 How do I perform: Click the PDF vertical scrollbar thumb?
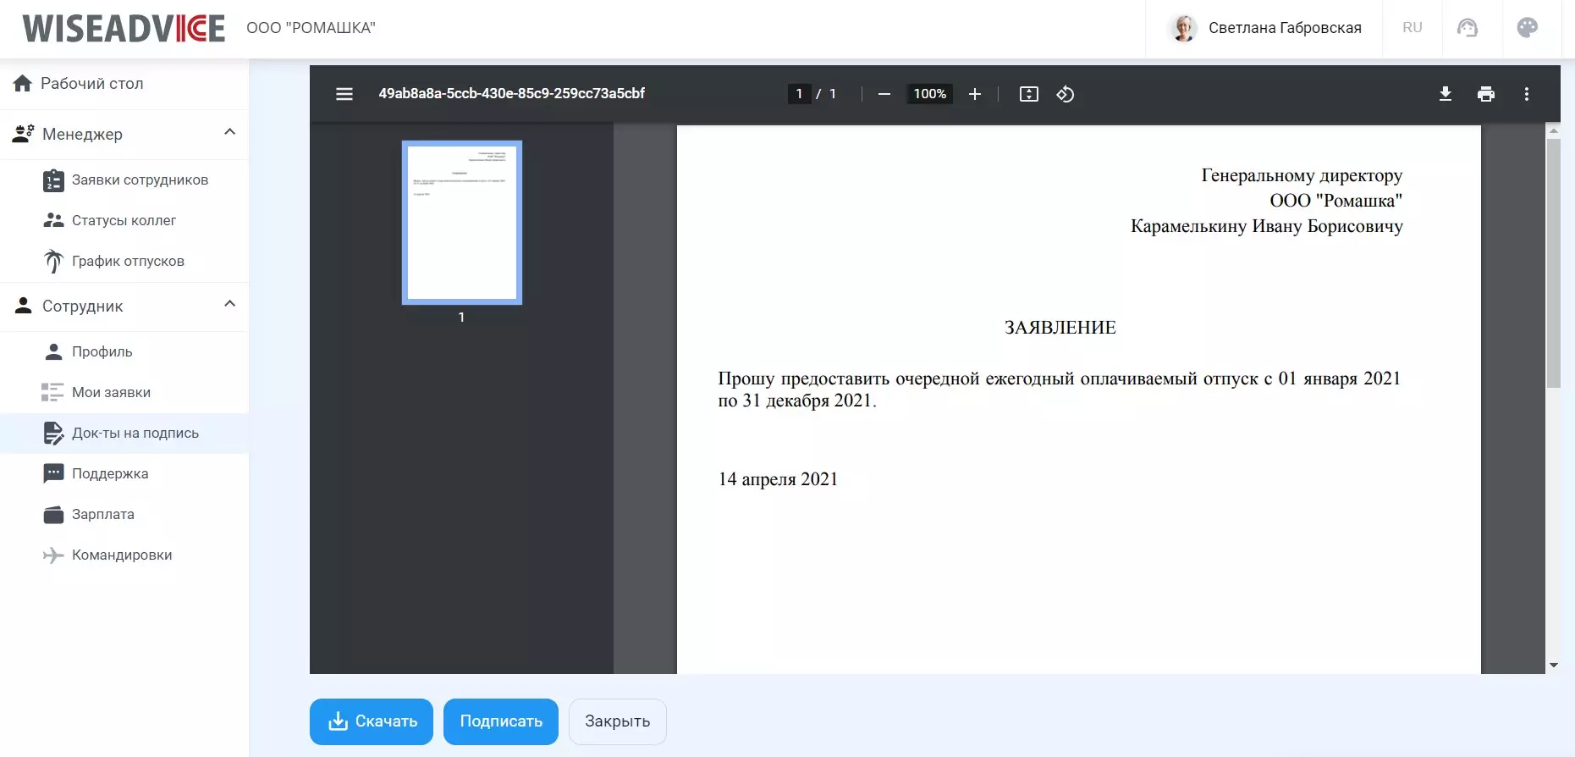(x=1554, y=263)
